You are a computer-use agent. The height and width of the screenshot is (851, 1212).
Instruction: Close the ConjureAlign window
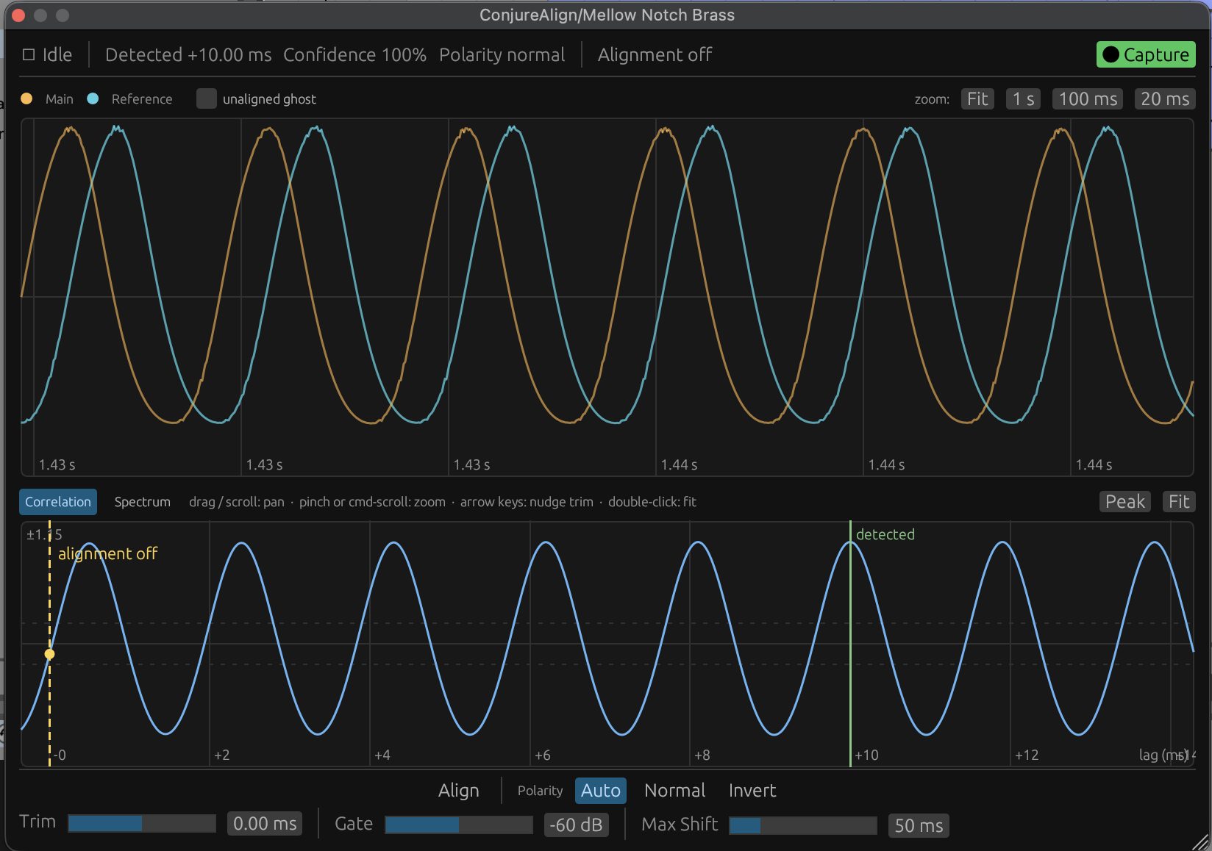click(x=19, y=15)
